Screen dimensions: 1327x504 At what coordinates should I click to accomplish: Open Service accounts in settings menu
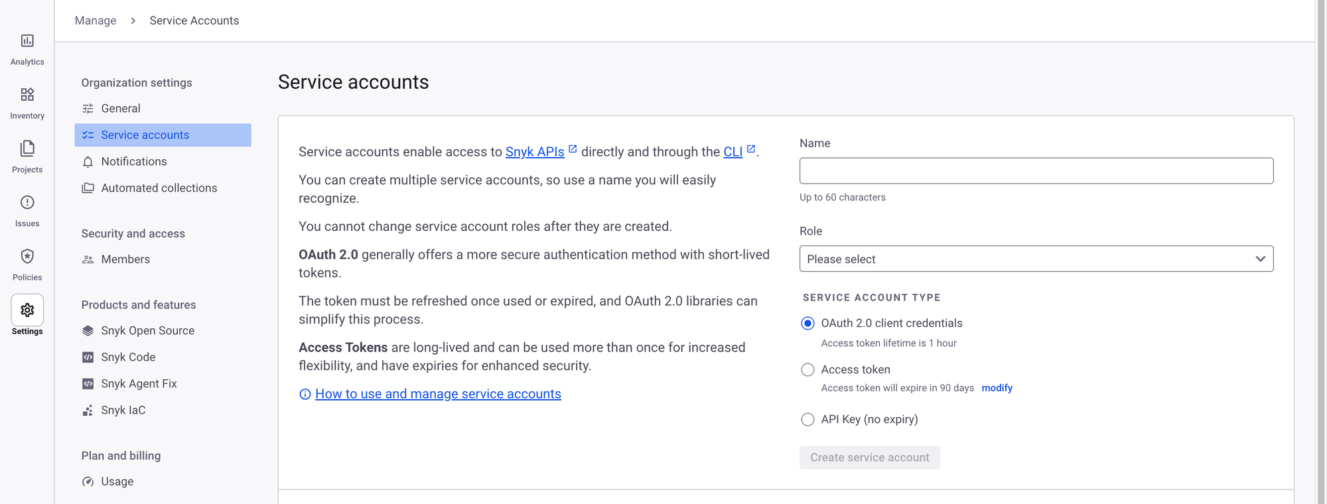click(x=163, y=135)
